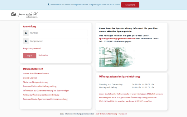187x117 pixels.
Task: Click the wohnen.sparen. slogan text in header
Action: pyautogui.click(x=32, y=17)
